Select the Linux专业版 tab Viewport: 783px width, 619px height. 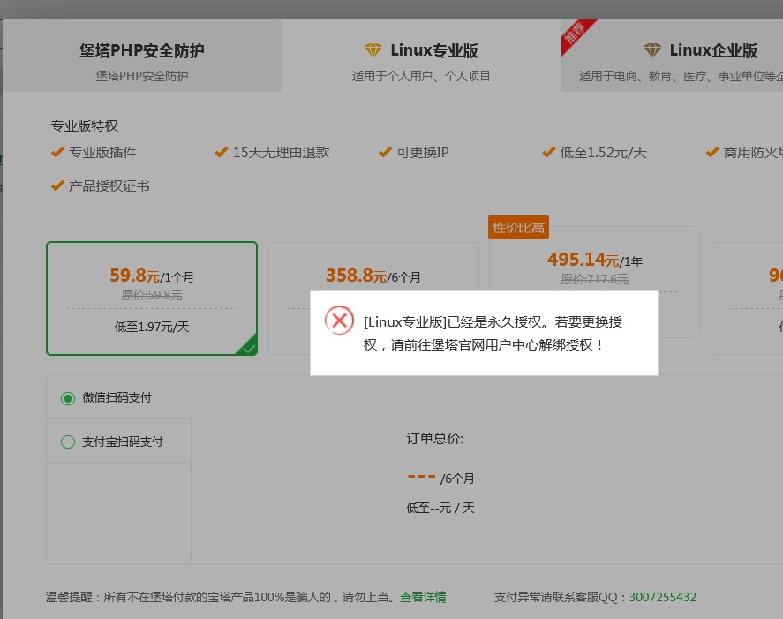tap(421, 56)
